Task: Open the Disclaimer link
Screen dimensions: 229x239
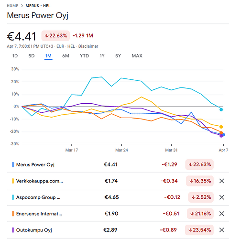Action: 88,46
